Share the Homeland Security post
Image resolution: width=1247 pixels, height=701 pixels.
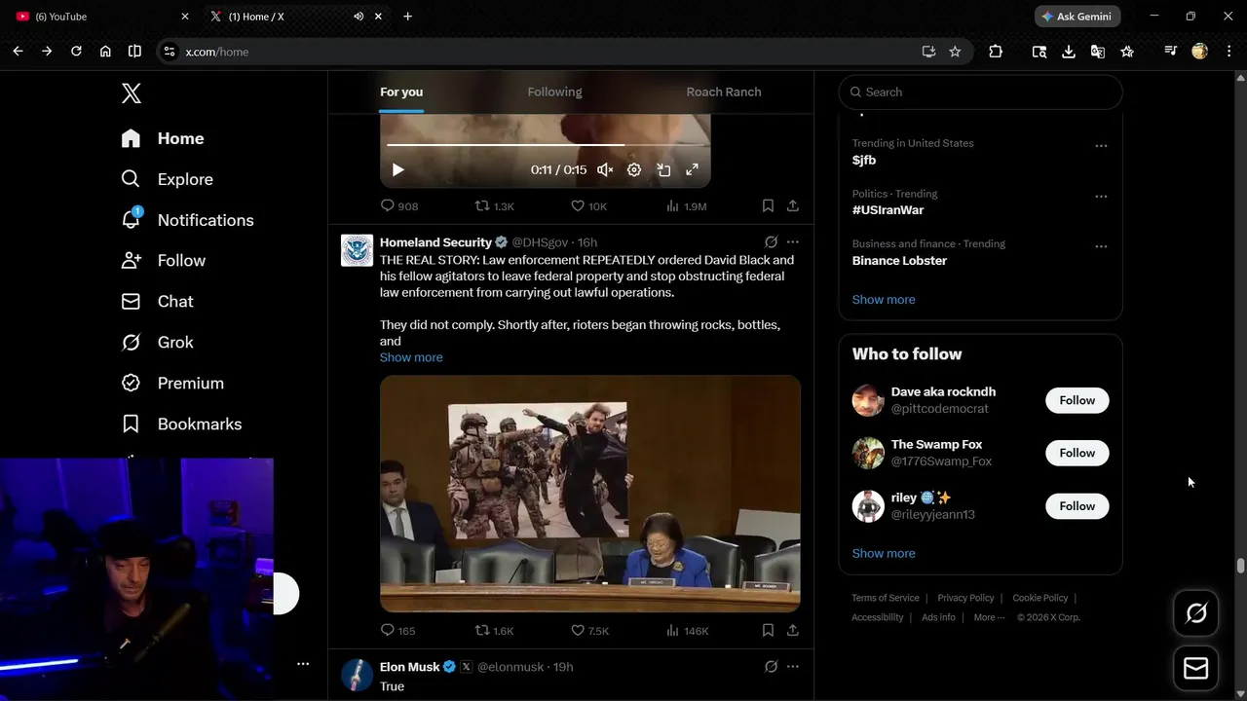pyautogui.click(x=793, y=631)
